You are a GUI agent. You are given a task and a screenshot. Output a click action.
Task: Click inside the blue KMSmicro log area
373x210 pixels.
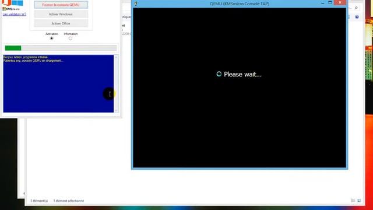coord(58,83)
